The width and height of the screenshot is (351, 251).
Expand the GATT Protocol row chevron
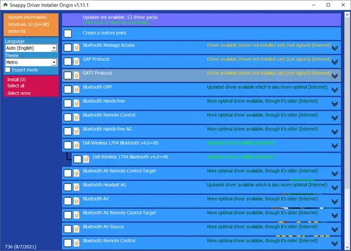[335, 76]
